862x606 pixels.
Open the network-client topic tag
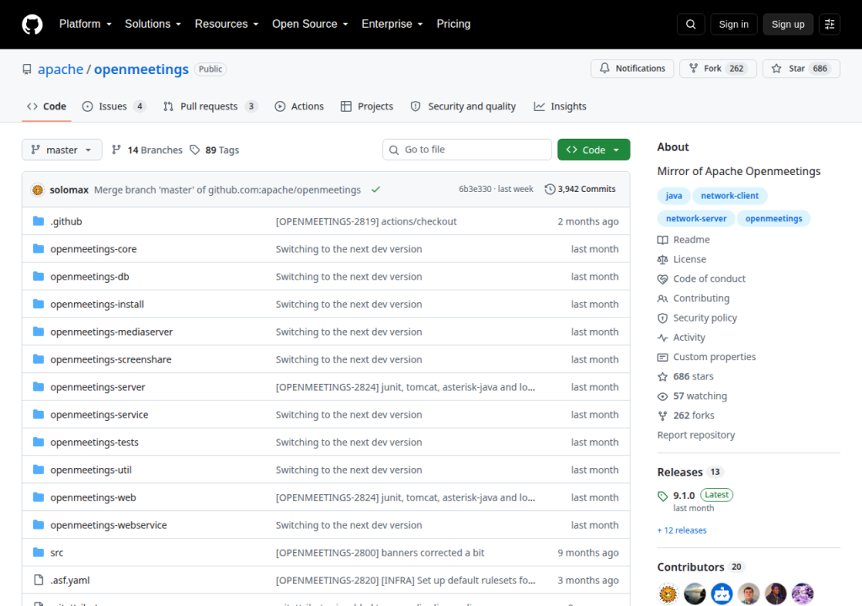[x=730, y=196]
